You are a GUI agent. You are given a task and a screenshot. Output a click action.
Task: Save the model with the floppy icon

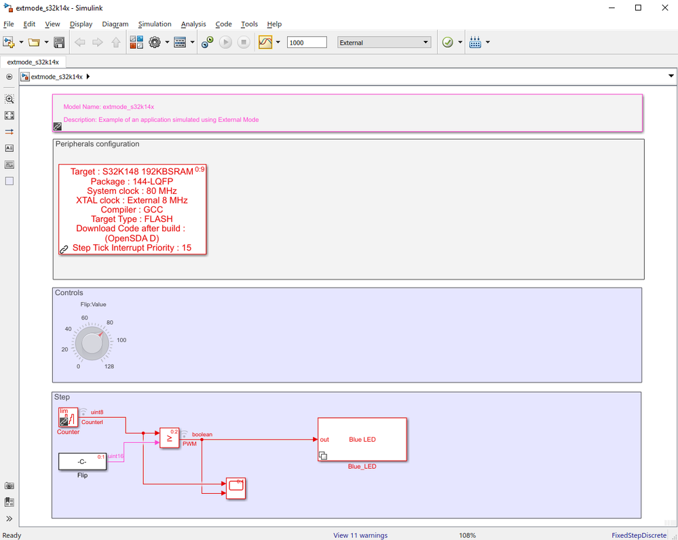59,42
